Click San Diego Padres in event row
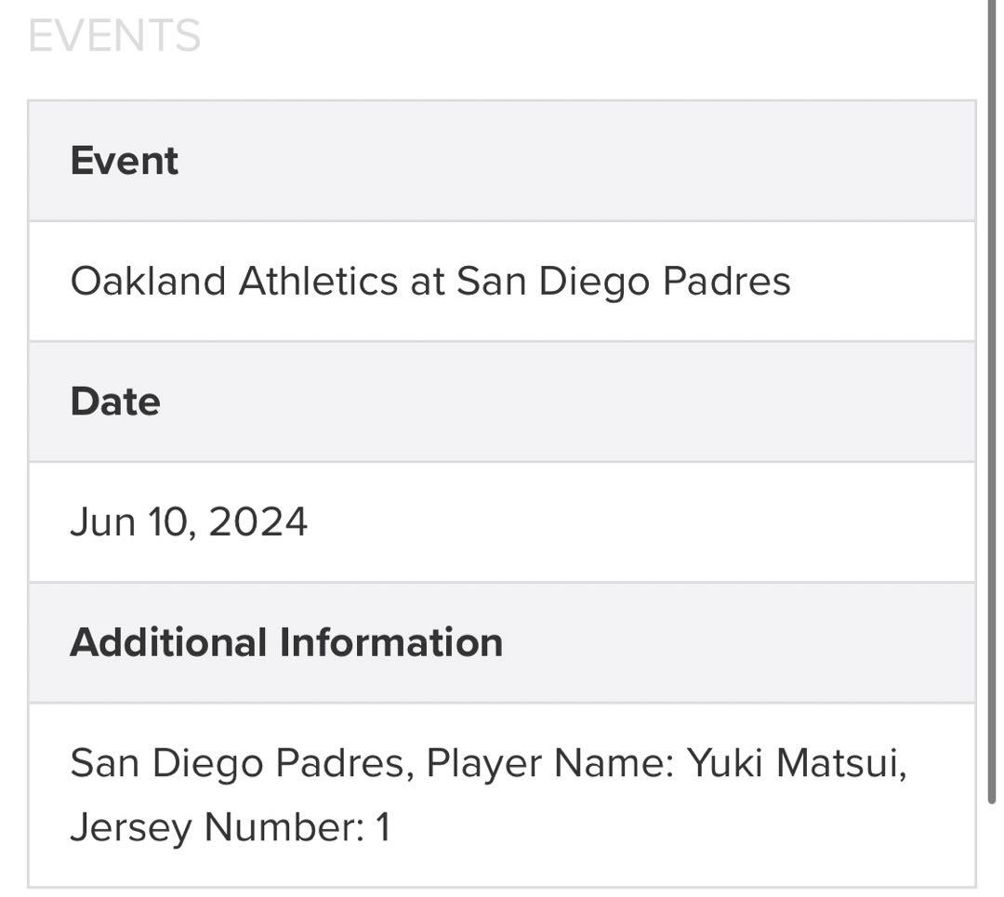Screen dimensions: 1004x897 coord(623,281)
